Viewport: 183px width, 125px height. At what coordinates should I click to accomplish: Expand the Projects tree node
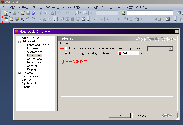click(20, 73)
